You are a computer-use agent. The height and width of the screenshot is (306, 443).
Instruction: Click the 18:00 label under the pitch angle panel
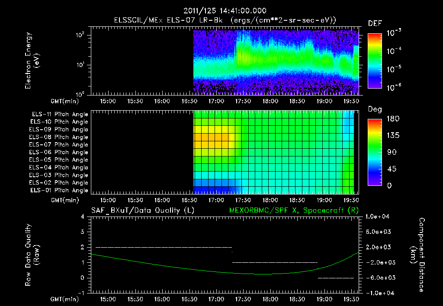pyautogui.click(x=270, y=200)
